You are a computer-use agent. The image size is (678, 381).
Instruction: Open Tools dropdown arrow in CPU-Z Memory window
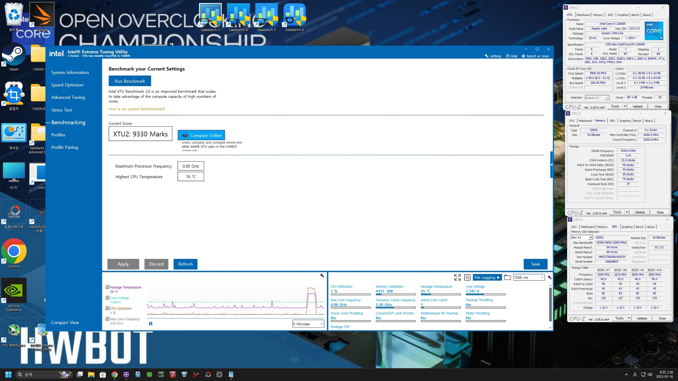(627, 212)
